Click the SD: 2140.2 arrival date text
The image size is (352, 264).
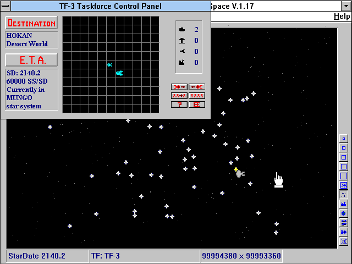pos(24,73)
